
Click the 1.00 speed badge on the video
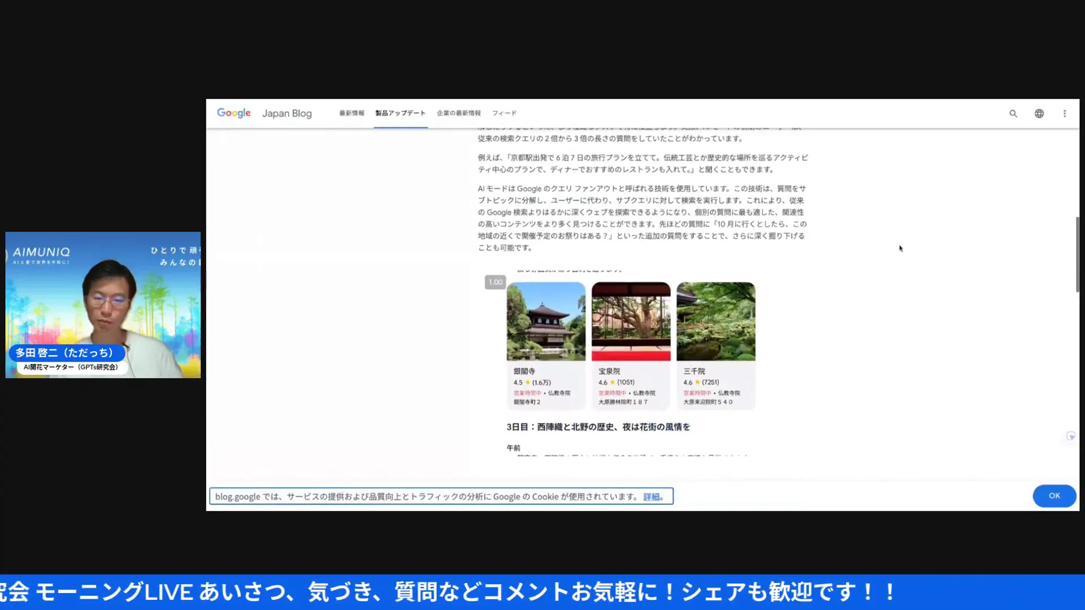click(495, 282)
